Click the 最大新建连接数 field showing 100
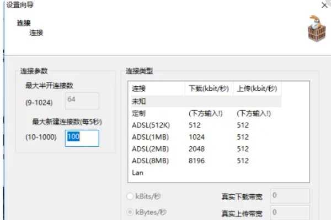 coord(82,138)
